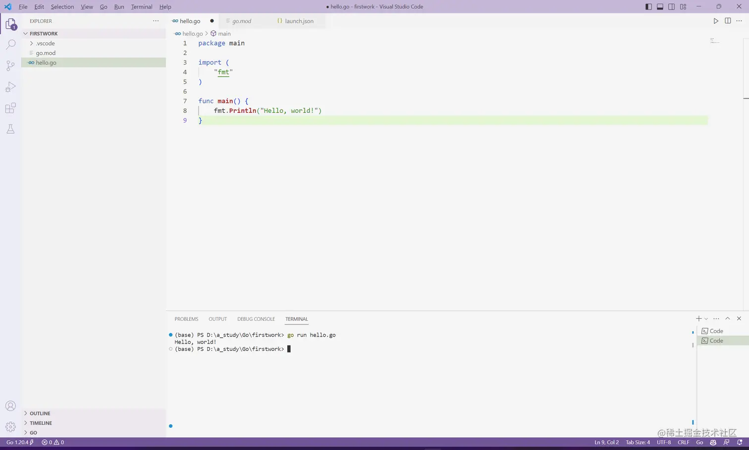This screenshot has height=450, width=749.
Task: Maximize the panel size with caret
Action: point(728,318)
